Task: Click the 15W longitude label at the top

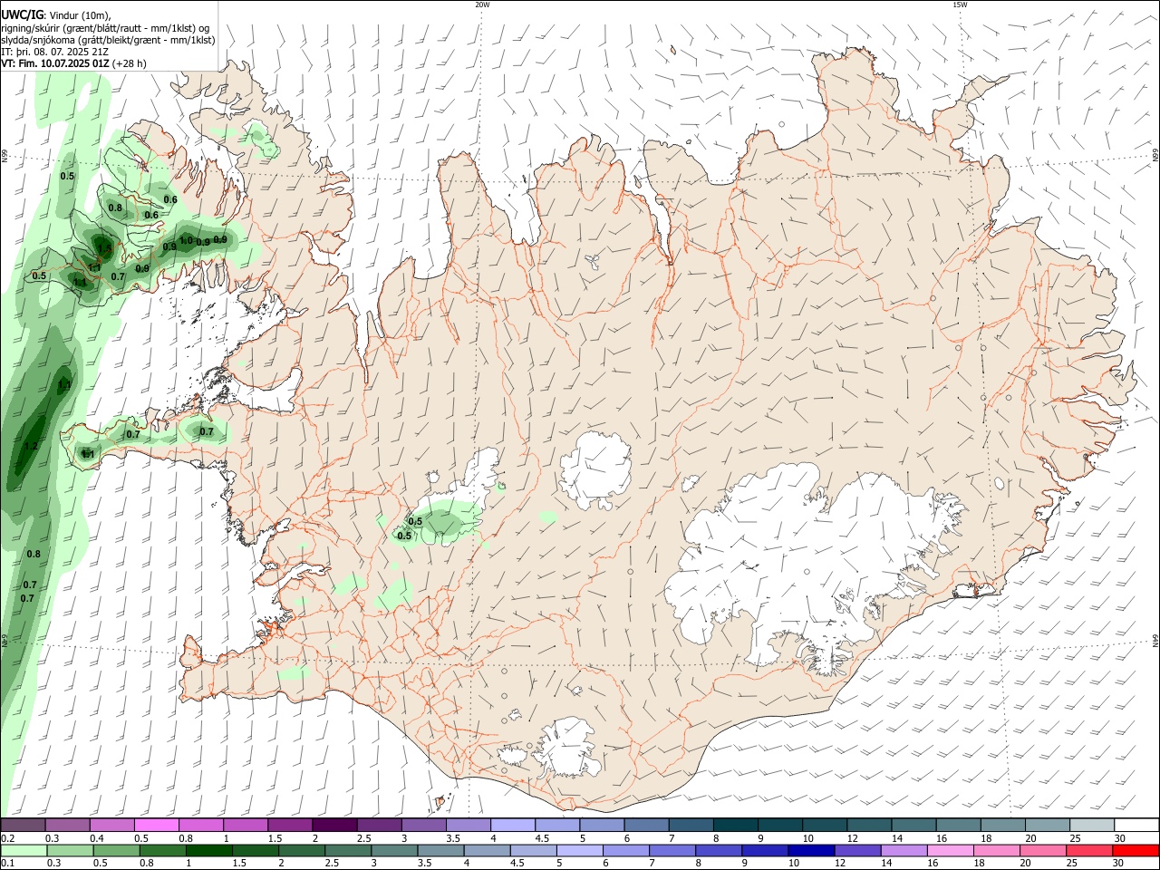Action: pyautogui.click(x=960, y=5)
